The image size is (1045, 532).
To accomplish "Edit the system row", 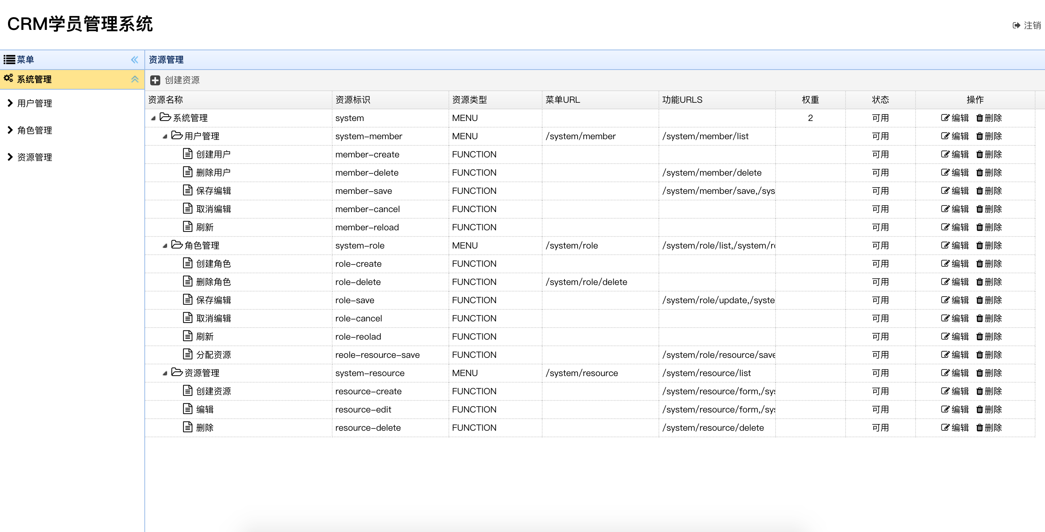I will [x=955, y=118].
